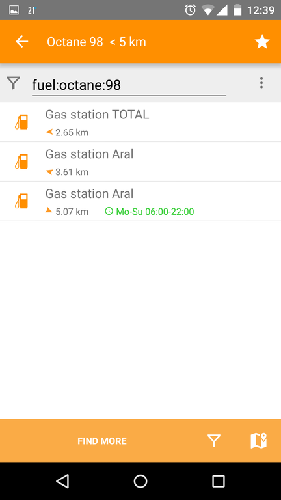The height and width of the screenshot is (500, 281).
Task: Open recent apps square button
Action: click(219, 481)
